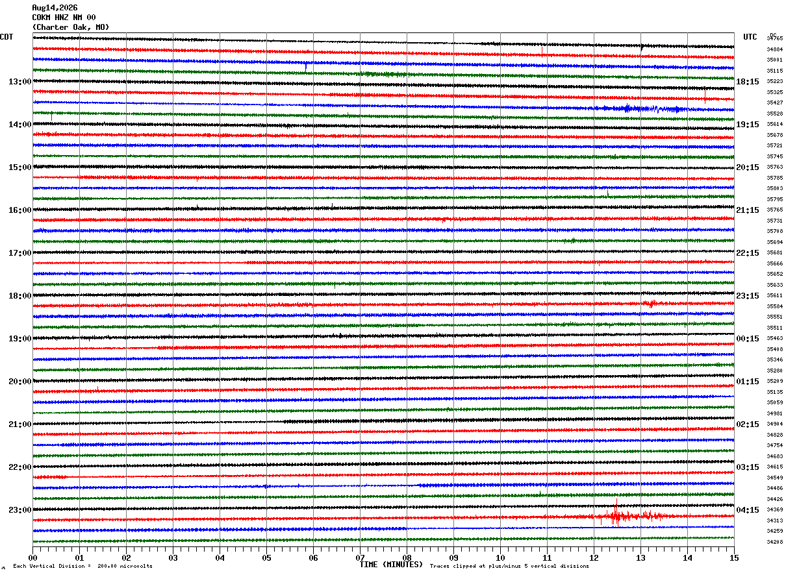Viewport: 786px width, 575px height.
Task: Click the UTC time label '00:15'
Action: point(748,339)
